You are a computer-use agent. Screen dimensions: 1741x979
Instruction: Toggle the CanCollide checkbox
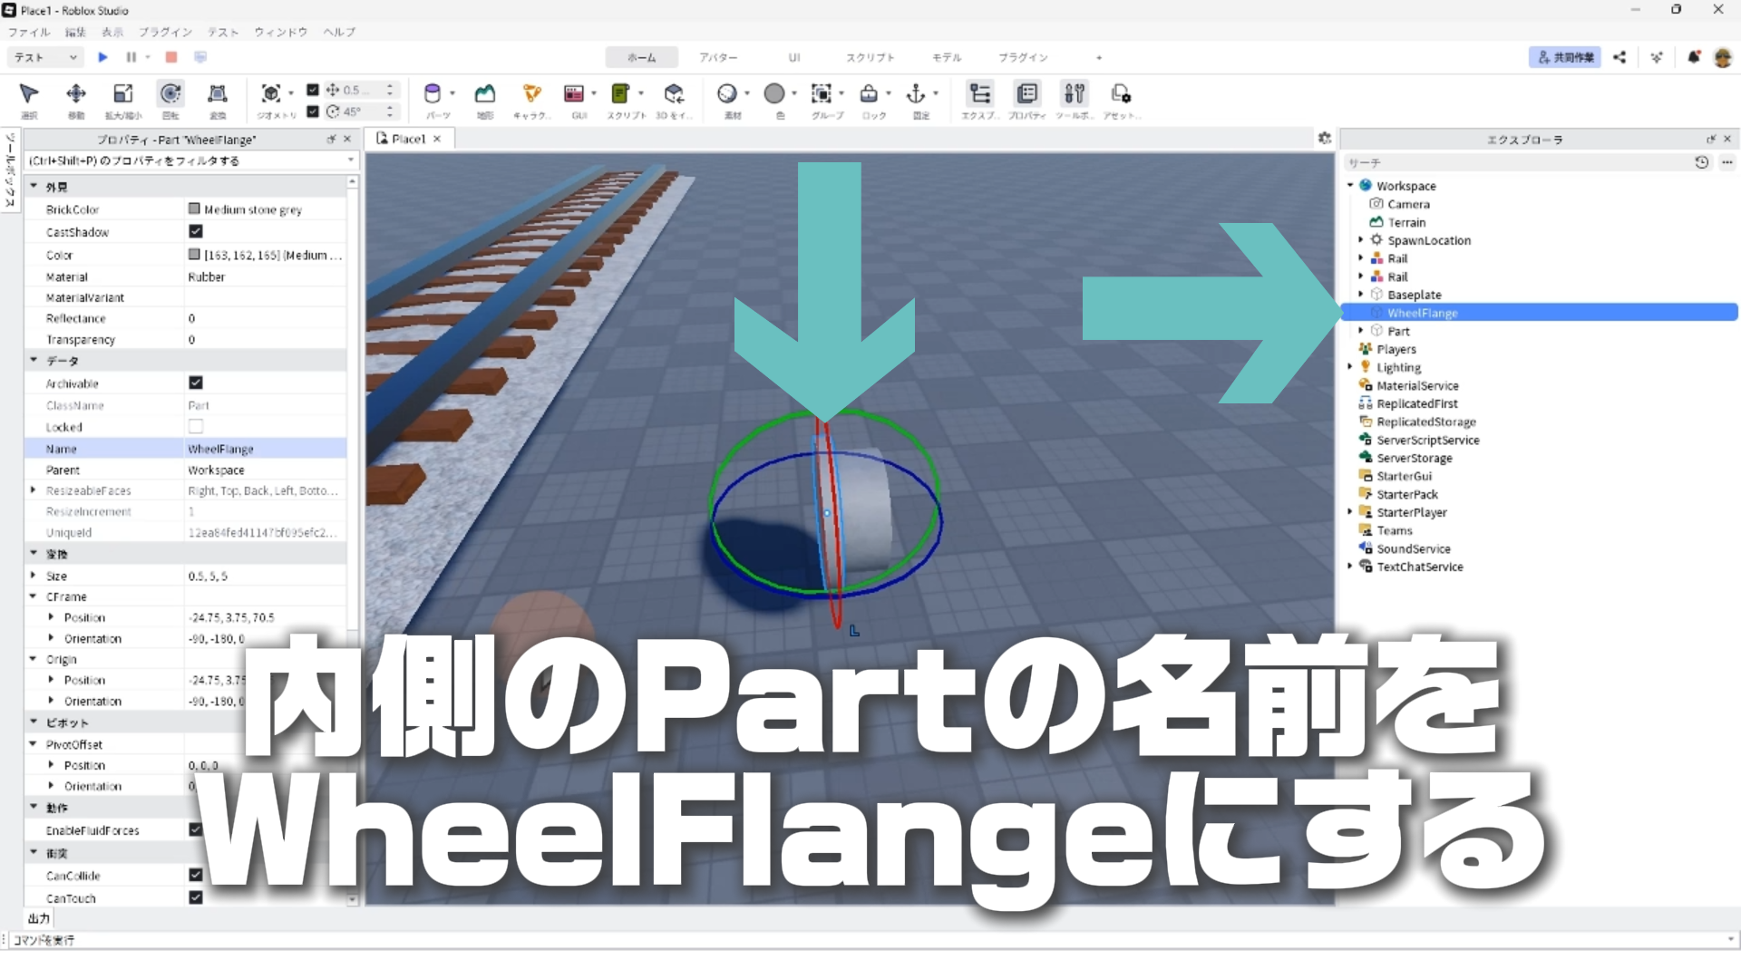coord(195,876)
